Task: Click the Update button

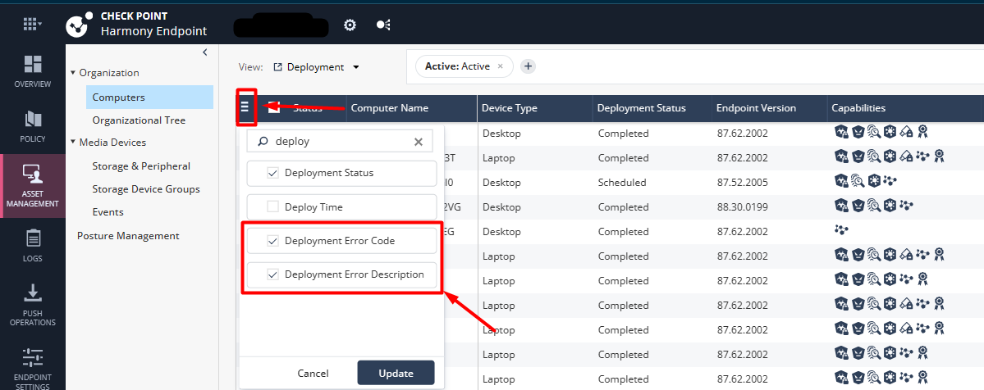Action: tap(396, 373)
